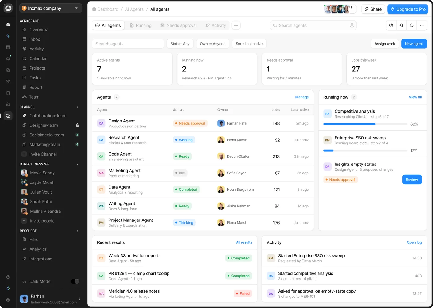Click All results link in Recent results
The image size is (433, 308).
point(244,242)
